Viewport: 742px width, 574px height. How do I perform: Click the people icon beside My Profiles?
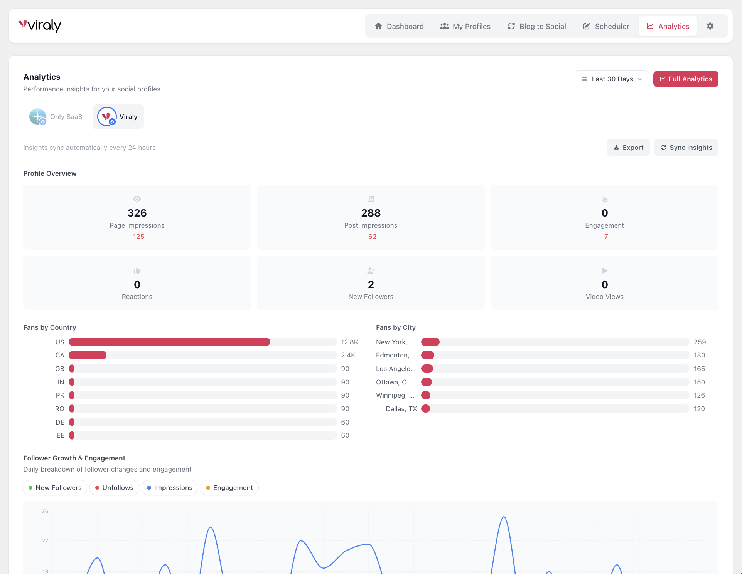[444, 26]
